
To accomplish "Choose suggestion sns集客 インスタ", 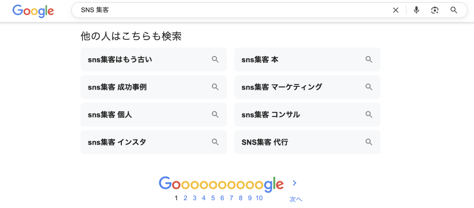I will (x=154, y=142).
